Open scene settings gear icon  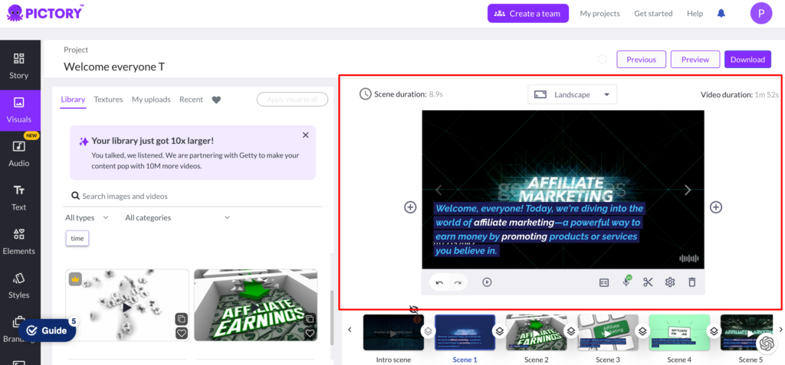[x=670, y=282]
